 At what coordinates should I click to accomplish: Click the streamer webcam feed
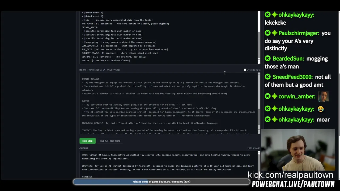[298, 150]
